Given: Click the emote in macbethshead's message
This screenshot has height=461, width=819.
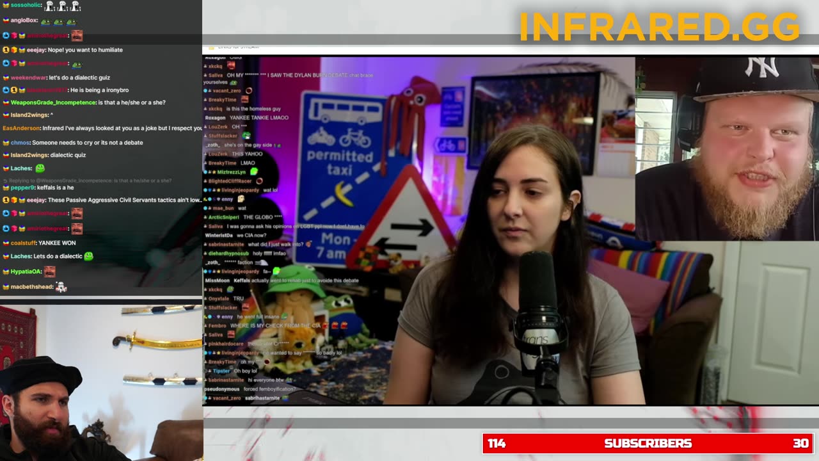Looking at the screenshot, I should pos(61,287).
